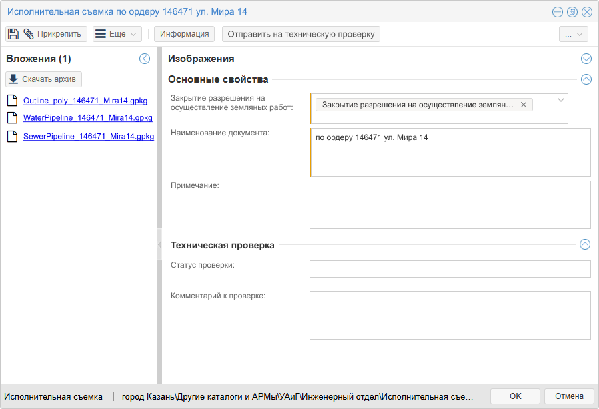The height and width of the screenshot is (409, 599).
Task: Open the '...' dropdown in the top-right toolbar
Action: pos(573,33)
